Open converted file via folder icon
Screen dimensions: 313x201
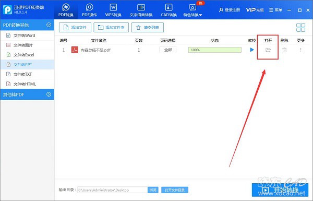pos(268,50)
